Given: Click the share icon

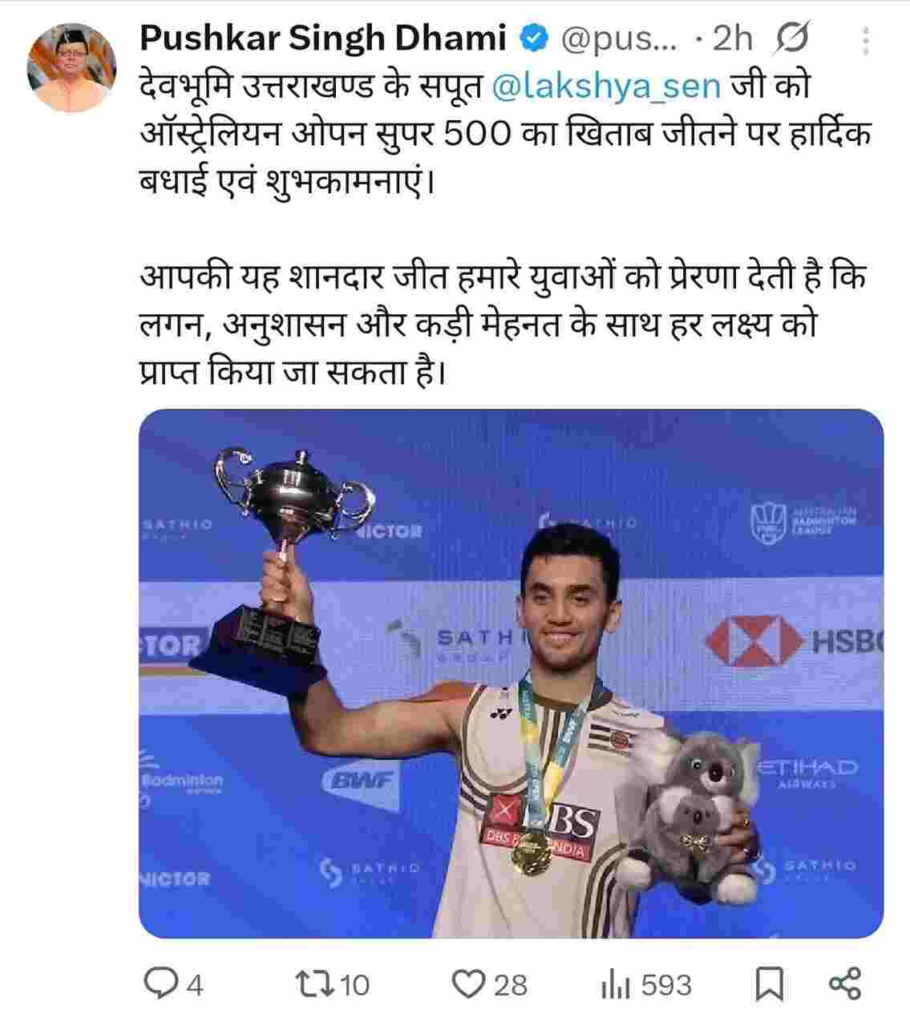Looking at the screenshot, I should 844,984.
